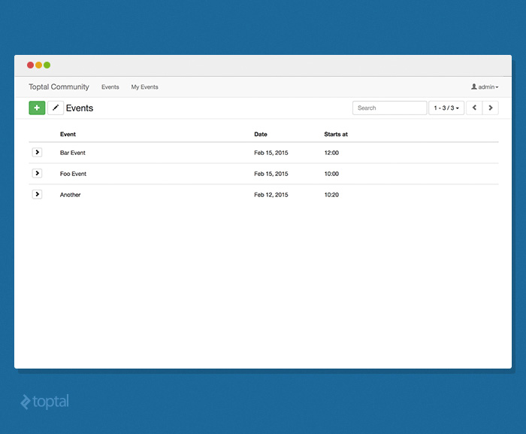Sort by the Event column header

[68, 135]
